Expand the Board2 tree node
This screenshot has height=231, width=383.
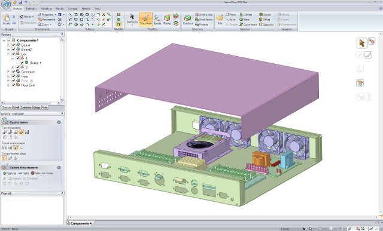pos(8,49)
